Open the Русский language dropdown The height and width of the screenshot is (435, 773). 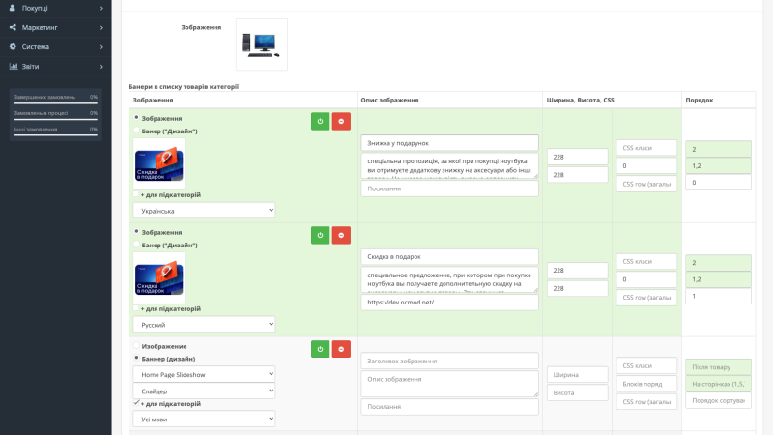click(204, 325)
